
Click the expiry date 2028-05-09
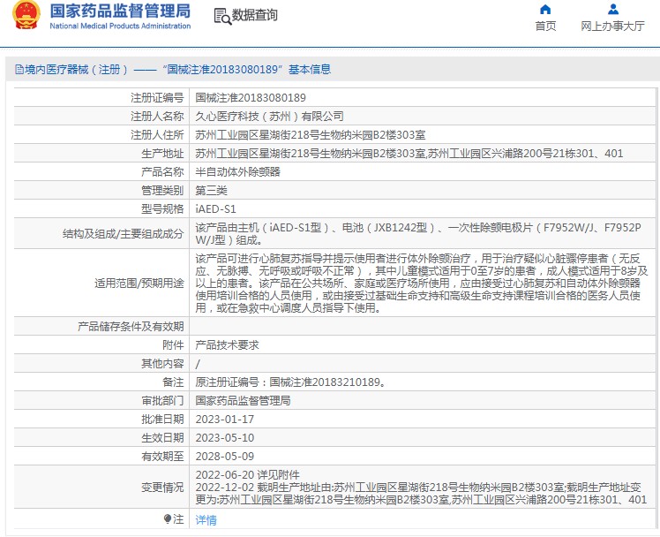coord(224,456)
